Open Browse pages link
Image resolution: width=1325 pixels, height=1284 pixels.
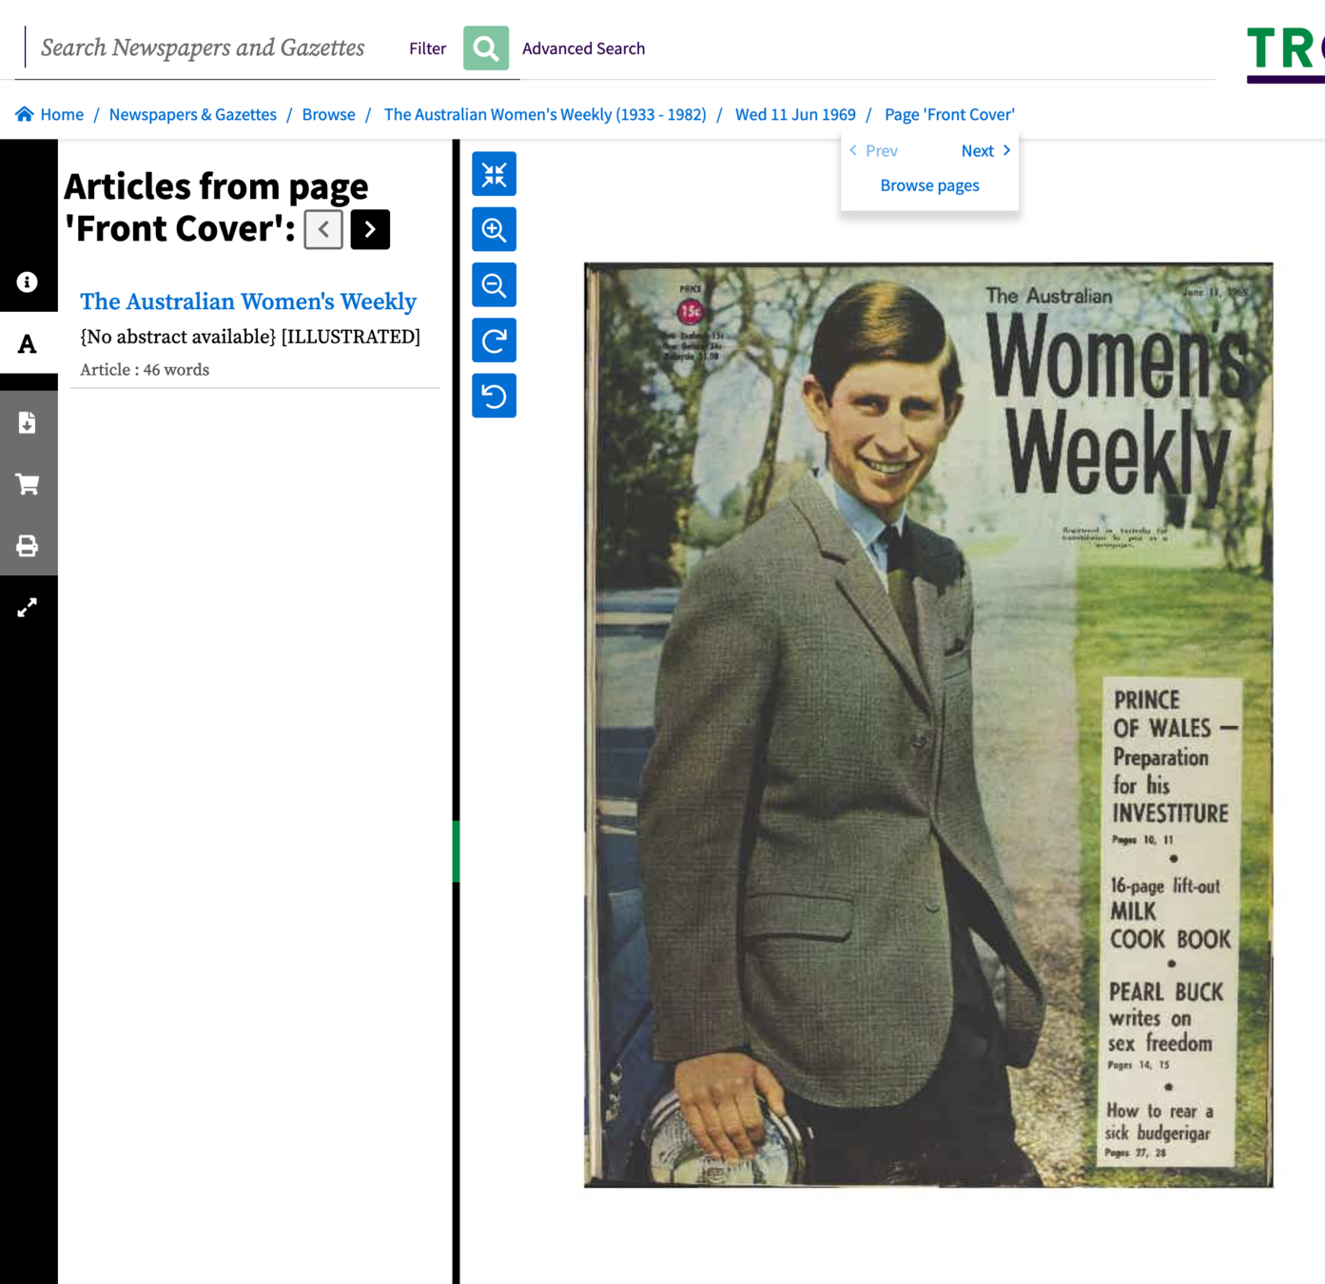(929, 185)
